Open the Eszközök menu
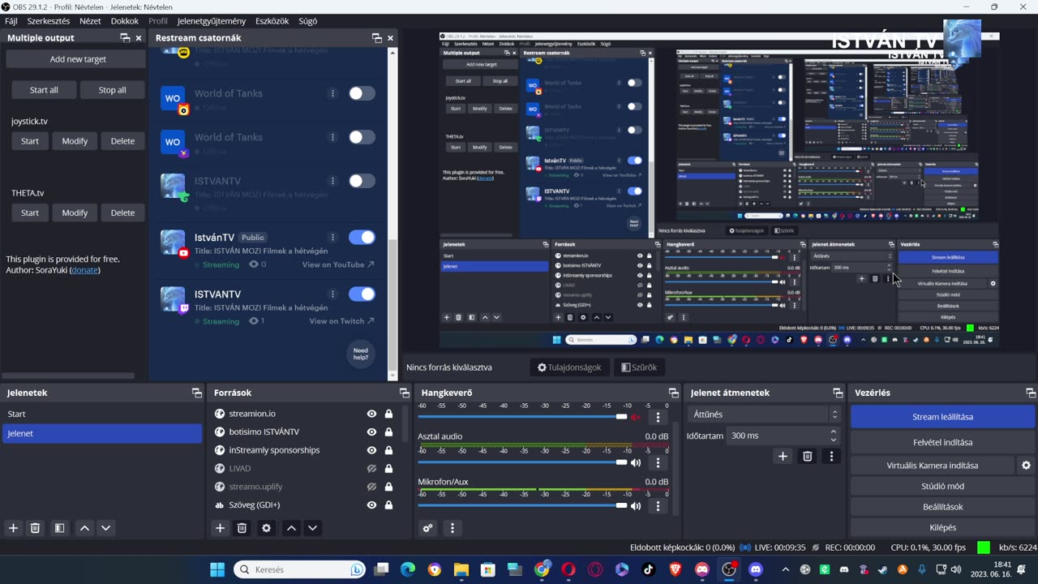 click(272, 21)
